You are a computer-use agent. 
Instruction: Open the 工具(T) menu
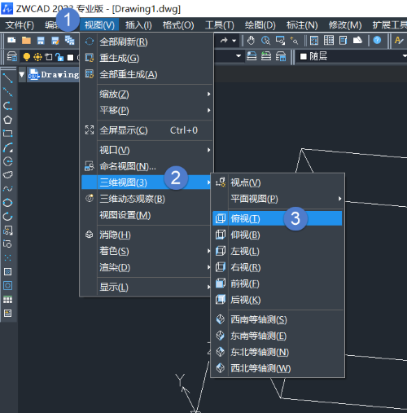tap(220, 25)
